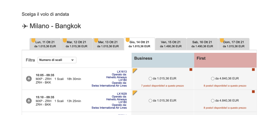The height and width of the screenshot is (115, 266).
Task: Click red square in 10:05 Business cell
Action: (191, 70)
